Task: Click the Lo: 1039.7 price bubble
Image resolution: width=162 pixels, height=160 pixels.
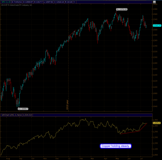Action: click(23, 109)
